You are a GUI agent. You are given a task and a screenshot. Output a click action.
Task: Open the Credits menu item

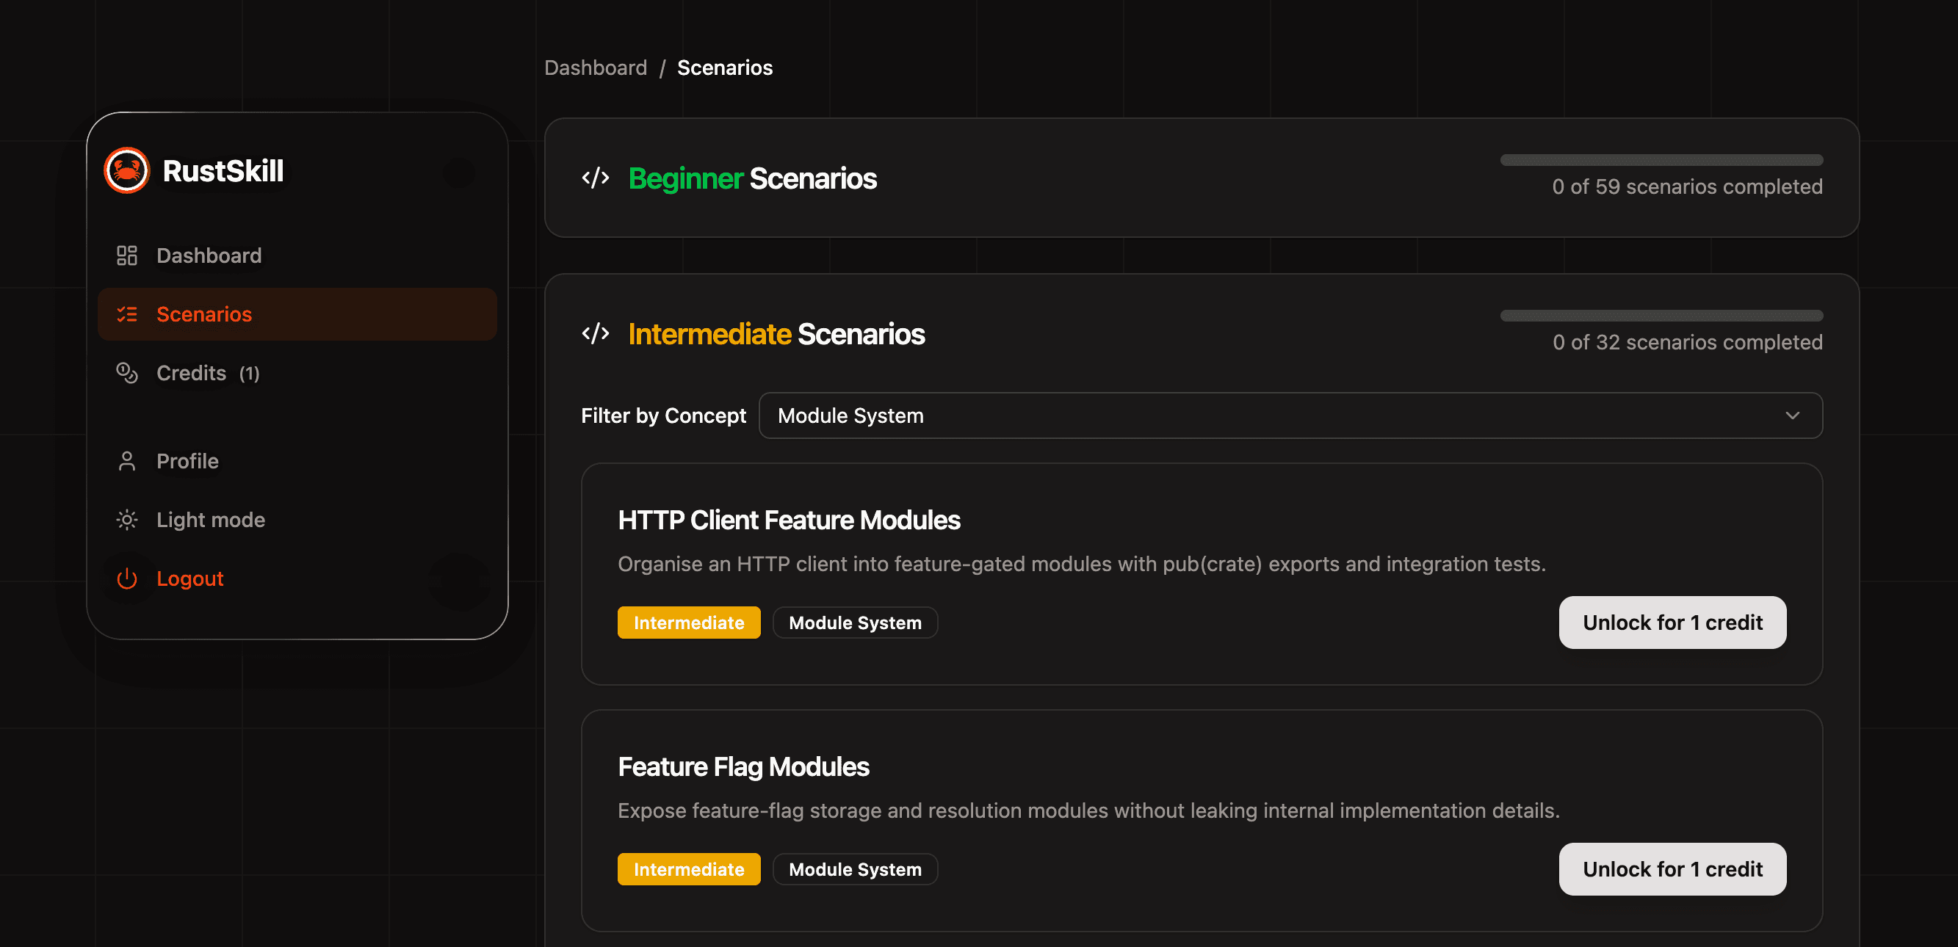click(x=192, y=372)
